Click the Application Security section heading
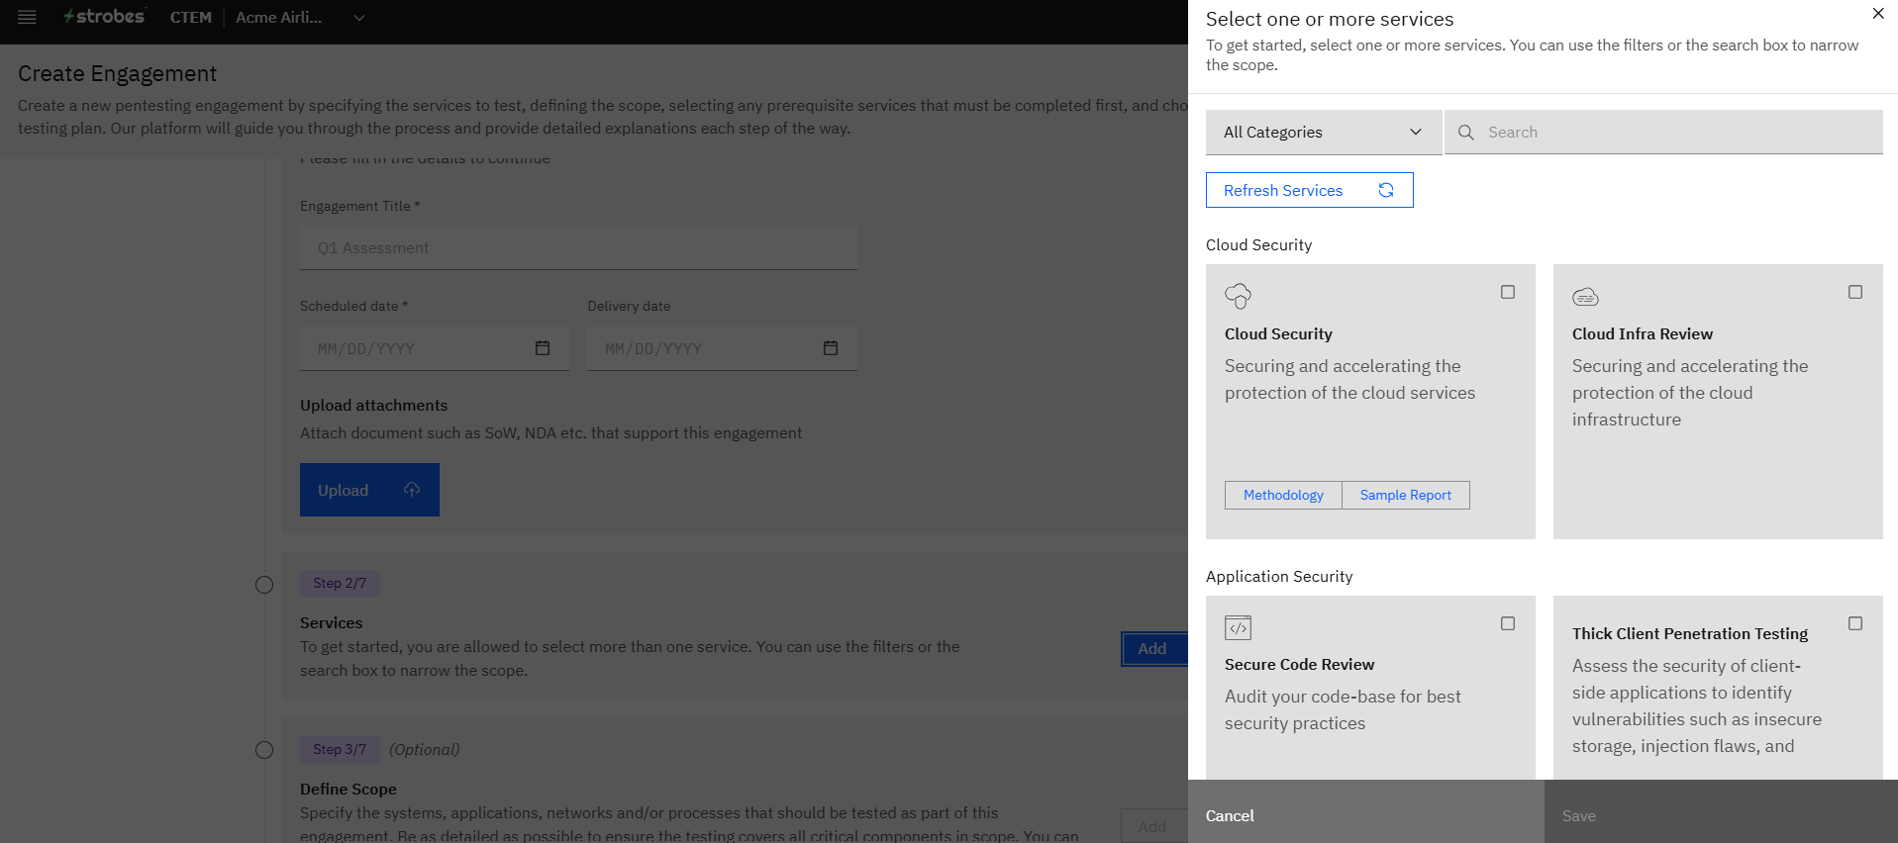The height and width of the screenshot is (843, 1898). (1279, 576)
